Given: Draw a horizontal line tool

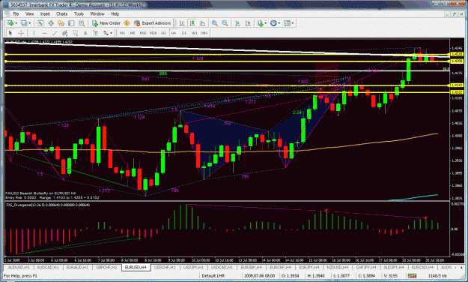Looking at the screenshot, I should [44, 33].
